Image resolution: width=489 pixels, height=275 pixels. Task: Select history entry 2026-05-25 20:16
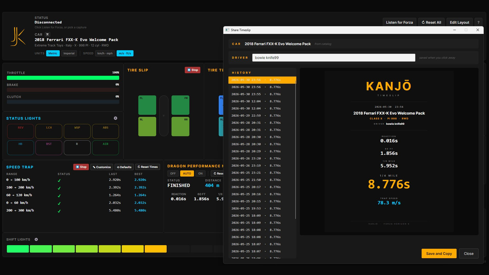point(262,194)
